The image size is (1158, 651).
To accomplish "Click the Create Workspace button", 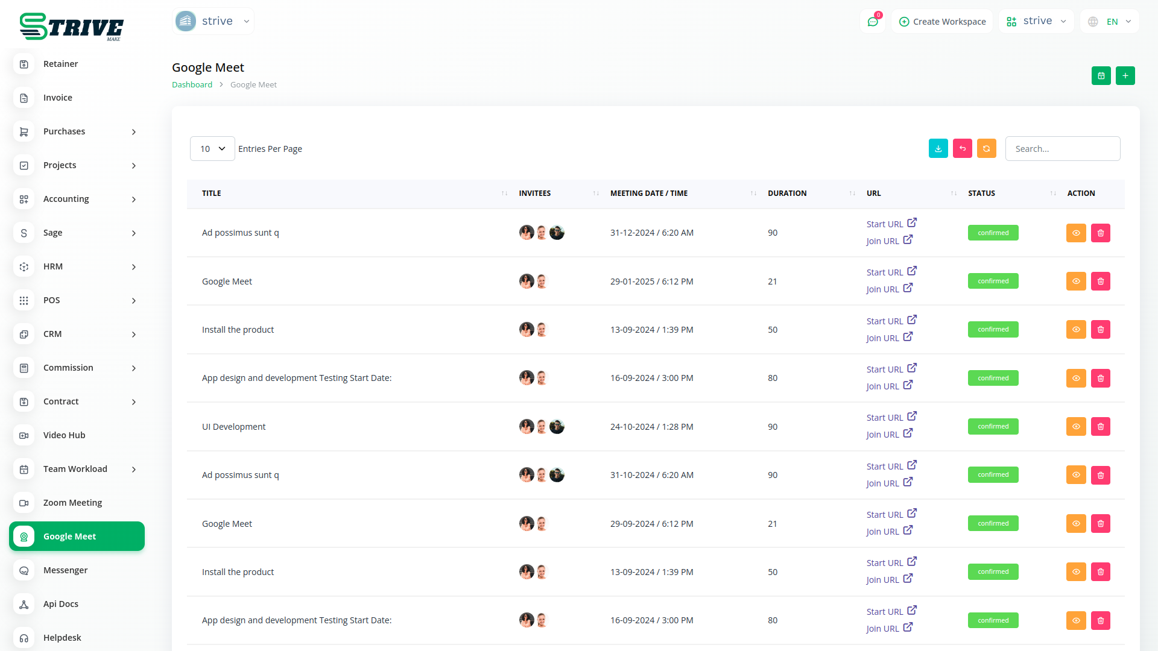I will 942,22.
